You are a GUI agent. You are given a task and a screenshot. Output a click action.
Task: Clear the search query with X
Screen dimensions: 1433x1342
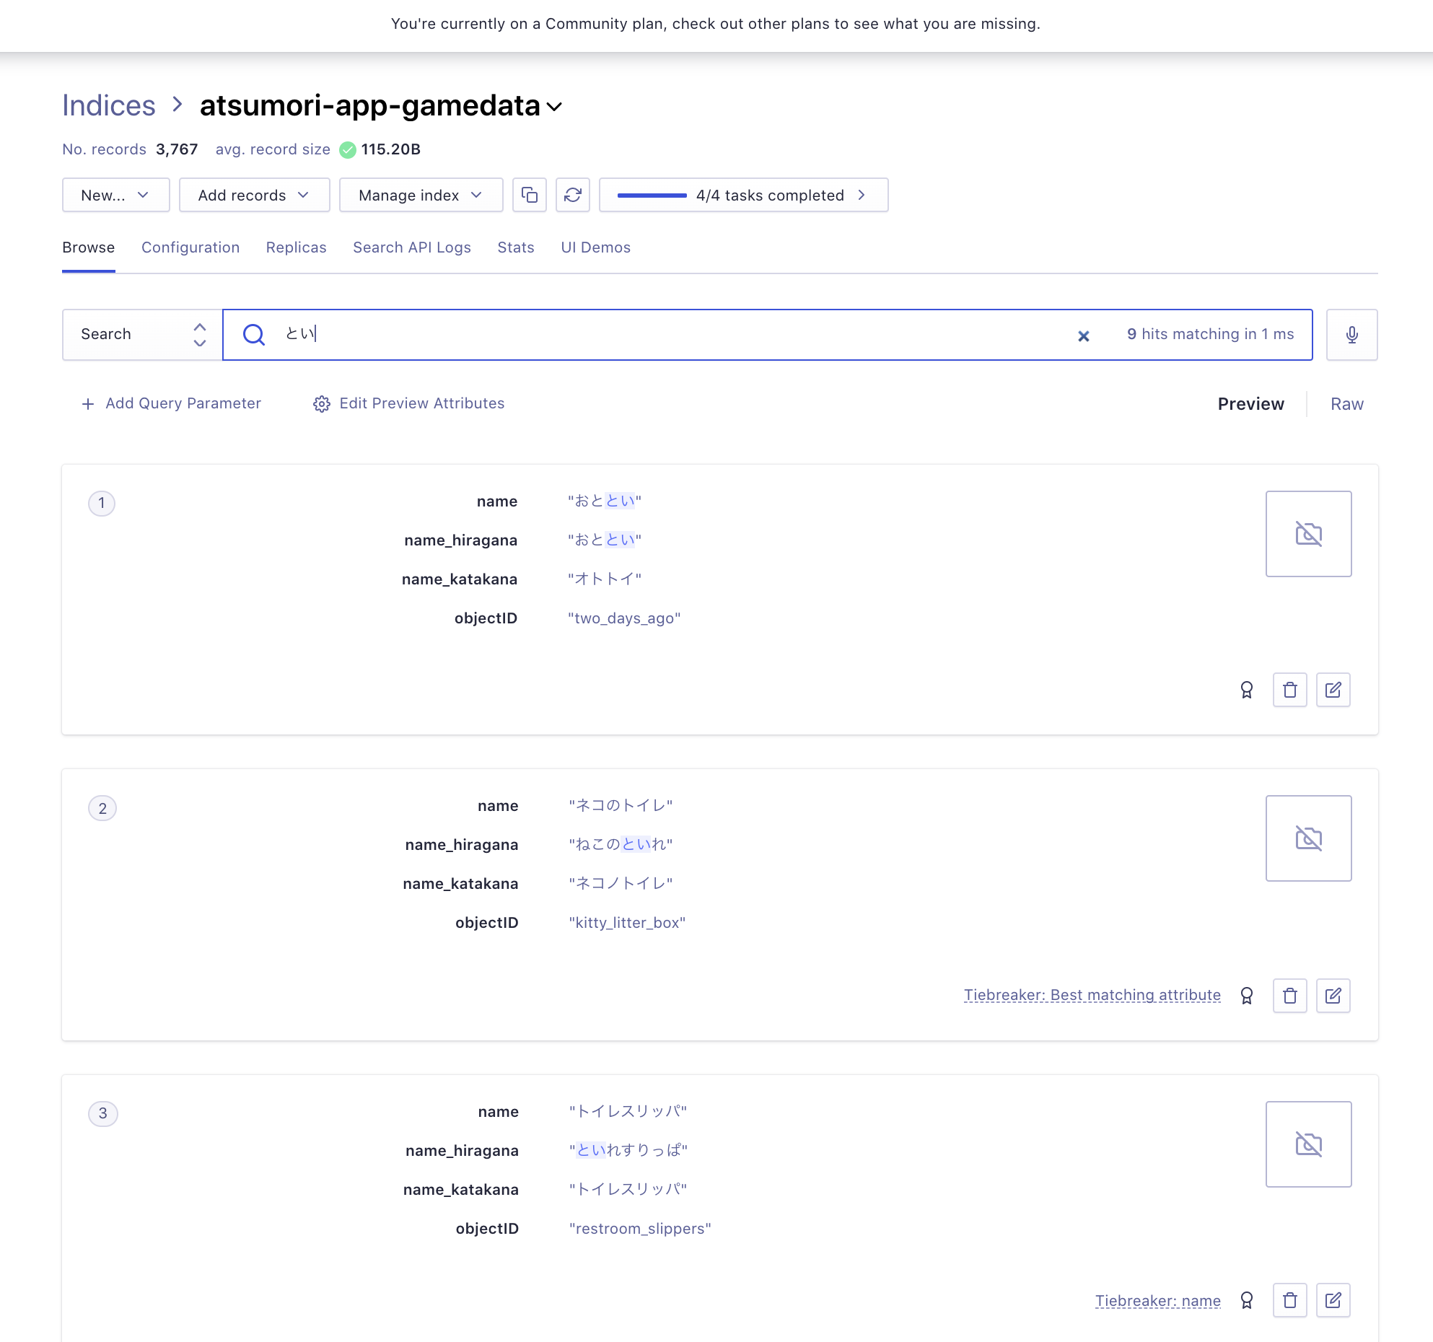click(x=1083, y=335)
